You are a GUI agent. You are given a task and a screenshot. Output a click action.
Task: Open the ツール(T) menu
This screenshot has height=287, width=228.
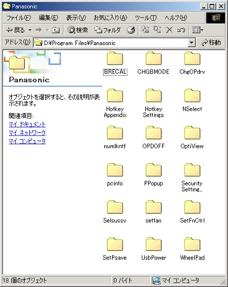coord(146,18)
